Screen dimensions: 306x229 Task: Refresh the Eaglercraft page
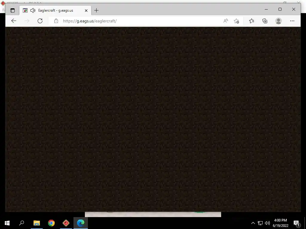coord(40,21)
